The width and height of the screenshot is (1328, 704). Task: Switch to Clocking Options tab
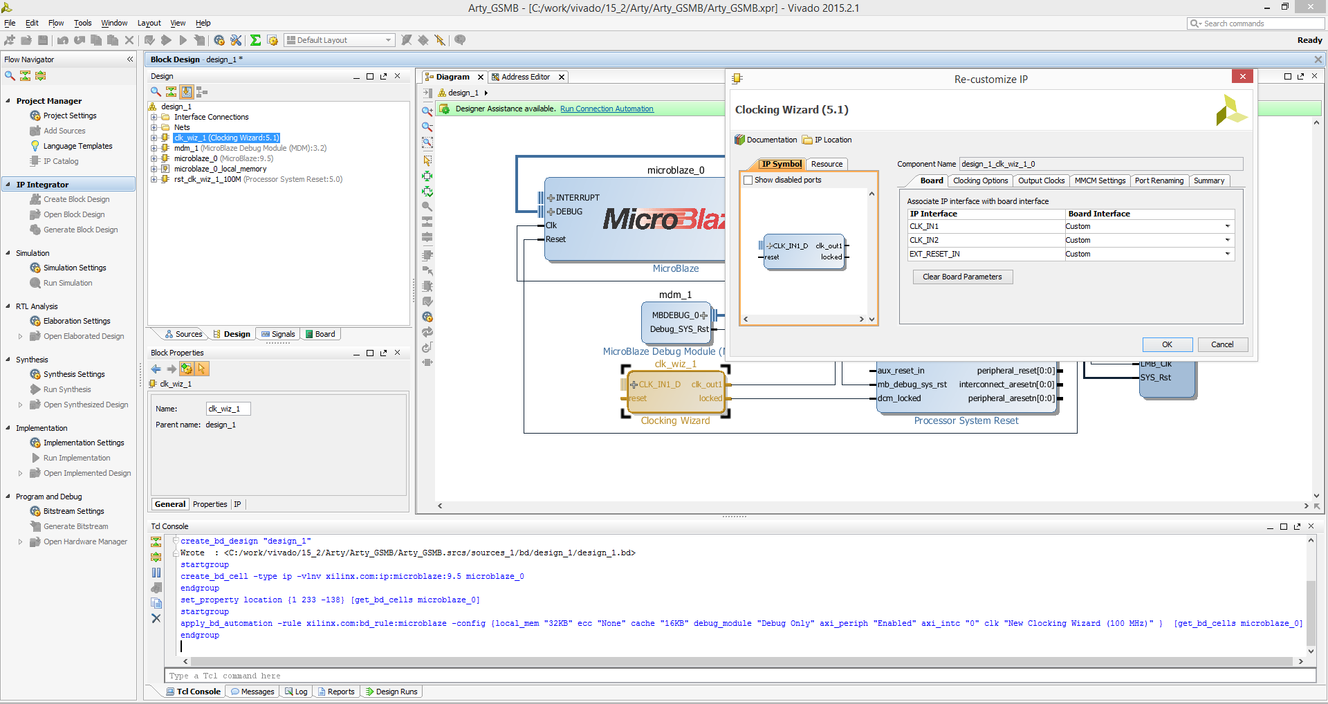980,180
